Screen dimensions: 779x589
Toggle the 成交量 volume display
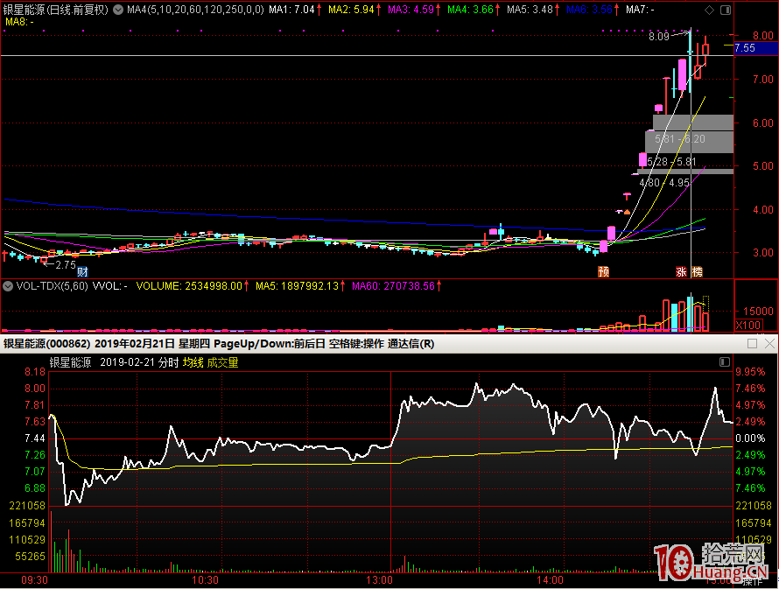pyautogui.click(x=221, y=362)
